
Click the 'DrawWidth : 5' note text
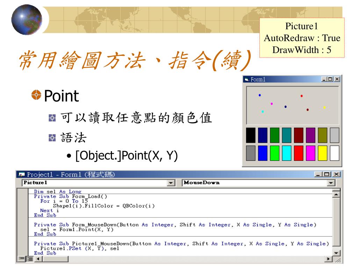click(302, 50)
